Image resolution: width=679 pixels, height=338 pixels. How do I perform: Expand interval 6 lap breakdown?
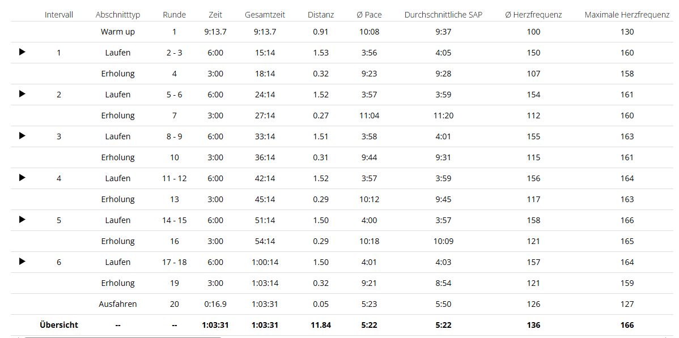[x=22, y=262]
